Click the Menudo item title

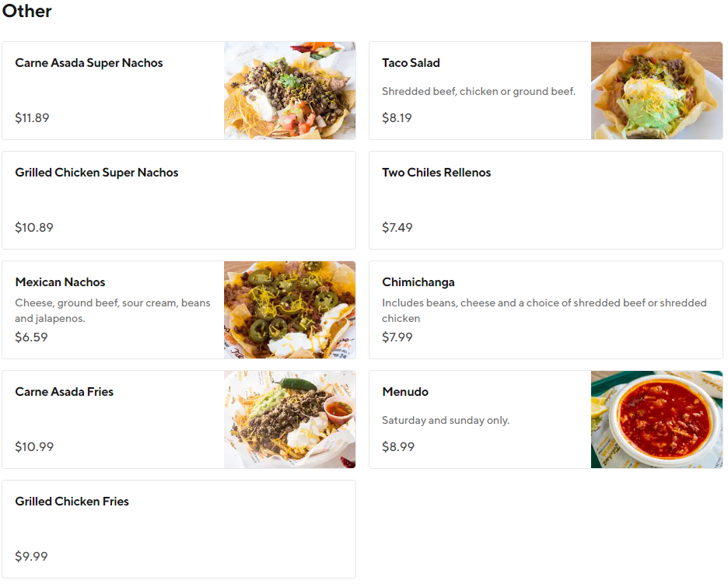[x=405, y=392]
